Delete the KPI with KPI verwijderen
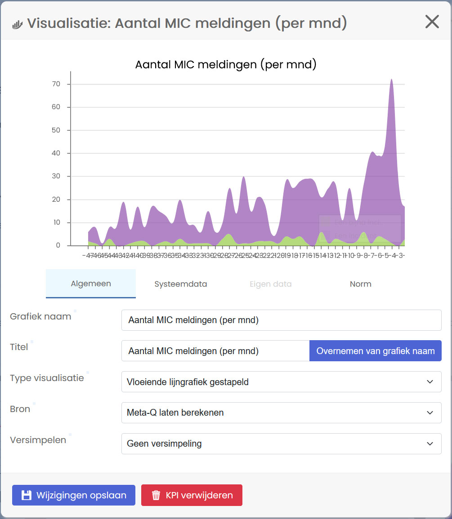This screenshot has width=452, height=519. (192, 495)
